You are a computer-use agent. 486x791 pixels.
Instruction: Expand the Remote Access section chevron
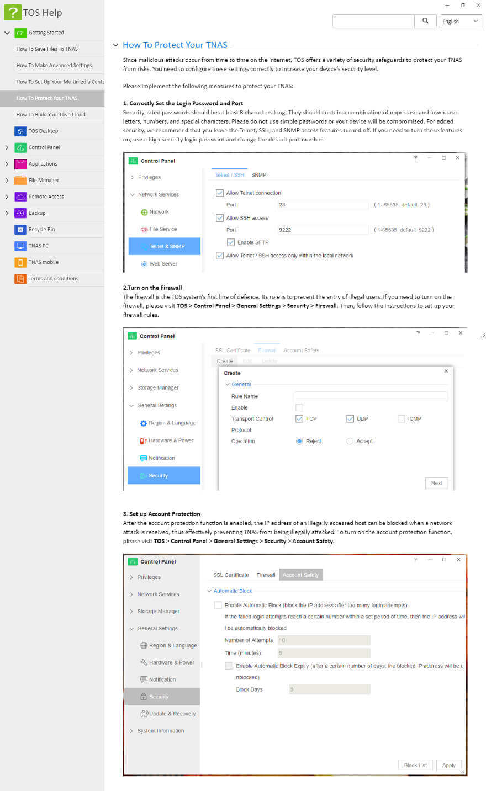7,197
